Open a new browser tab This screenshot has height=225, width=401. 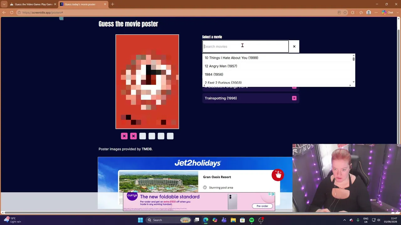pyautogui.click(x=112, y=4)
